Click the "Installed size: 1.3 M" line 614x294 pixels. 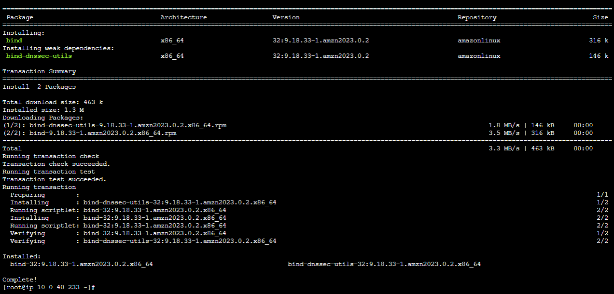click(43, 110)
